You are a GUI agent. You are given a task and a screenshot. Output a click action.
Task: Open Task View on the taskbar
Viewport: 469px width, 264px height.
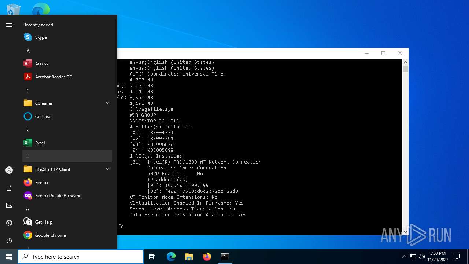click(x=152, y=257)
